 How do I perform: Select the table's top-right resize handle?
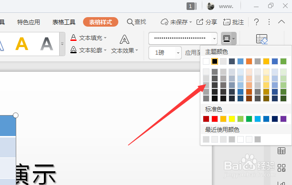16,115
